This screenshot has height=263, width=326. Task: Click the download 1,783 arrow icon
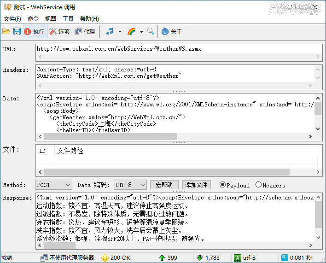click(x=199, y=258)
